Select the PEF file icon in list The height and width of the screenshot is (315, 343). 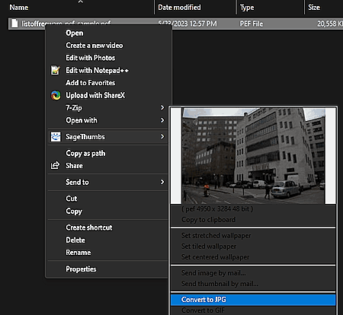[14, 24]
